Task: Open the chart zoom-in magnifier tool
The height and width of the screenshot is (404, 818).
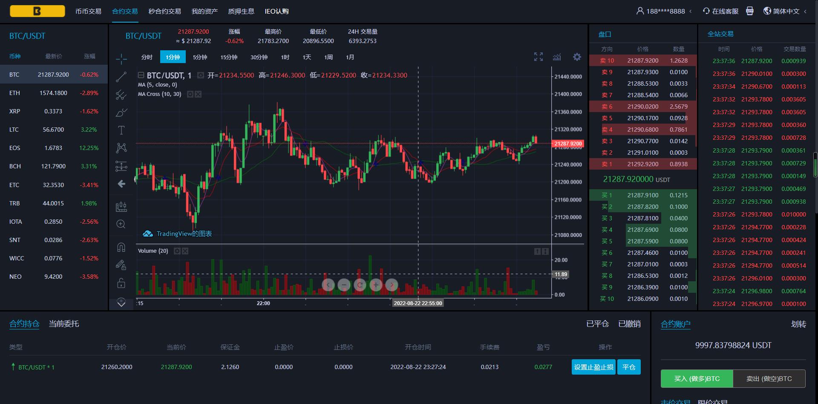Action: pos(121,224)
